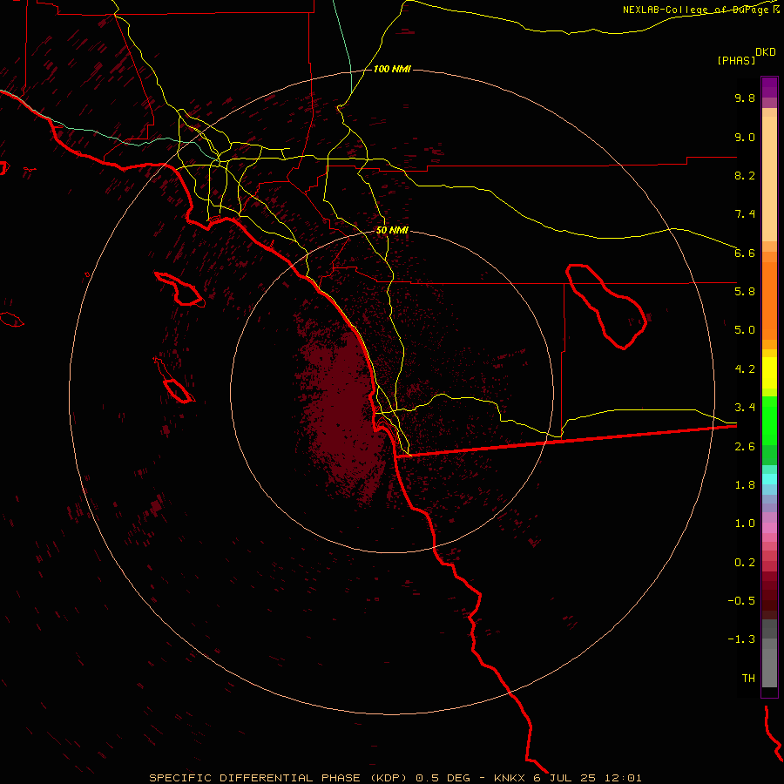784x784 pixels.
Task: Click the 9.8 value on the color scale
Action: (x=745, y=98)
